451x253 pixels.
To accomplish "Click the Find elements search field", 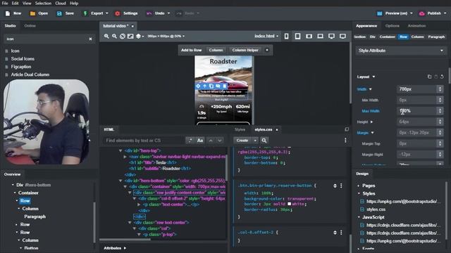I will point(144,141).
